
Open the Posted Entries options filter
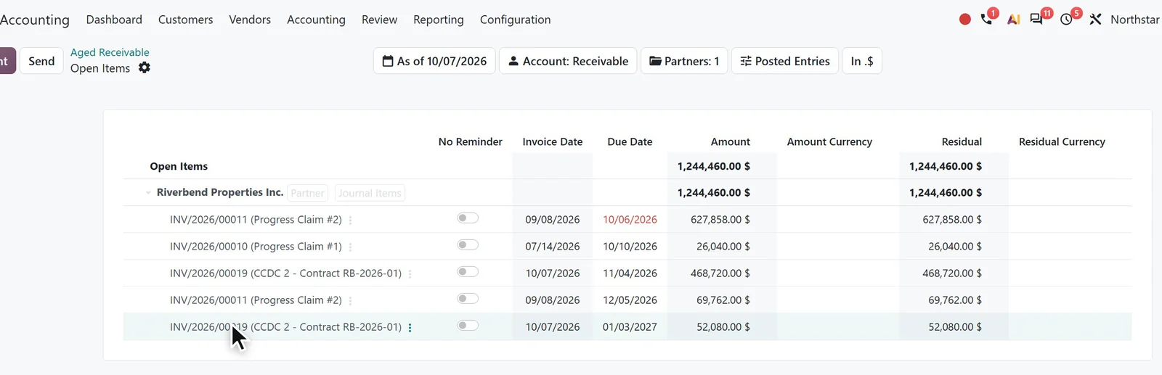785,61
